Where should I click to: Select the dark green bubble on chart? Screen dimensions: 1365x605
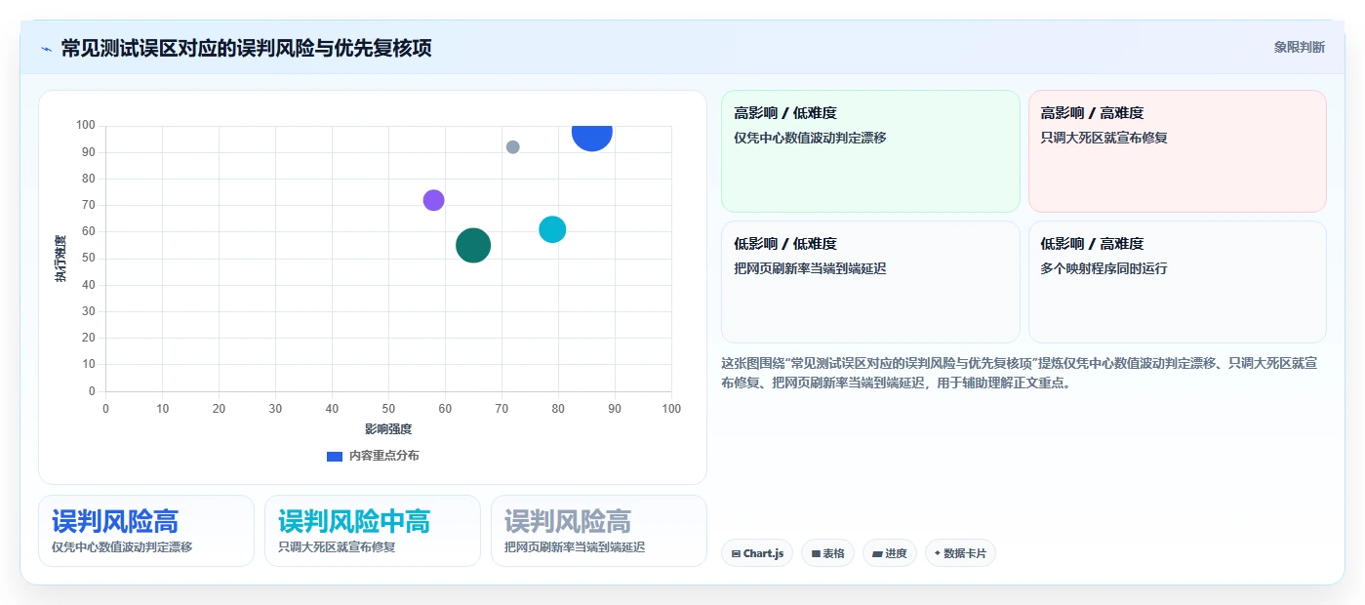473,245
